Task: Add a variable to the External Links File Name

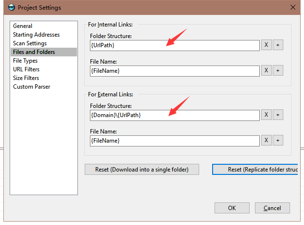Action: tap(278, 140)
